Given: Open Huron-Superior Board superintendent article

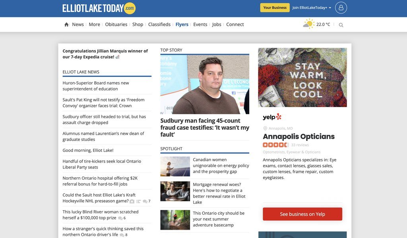Looking at the screenshot, I should tap(96, 86).
